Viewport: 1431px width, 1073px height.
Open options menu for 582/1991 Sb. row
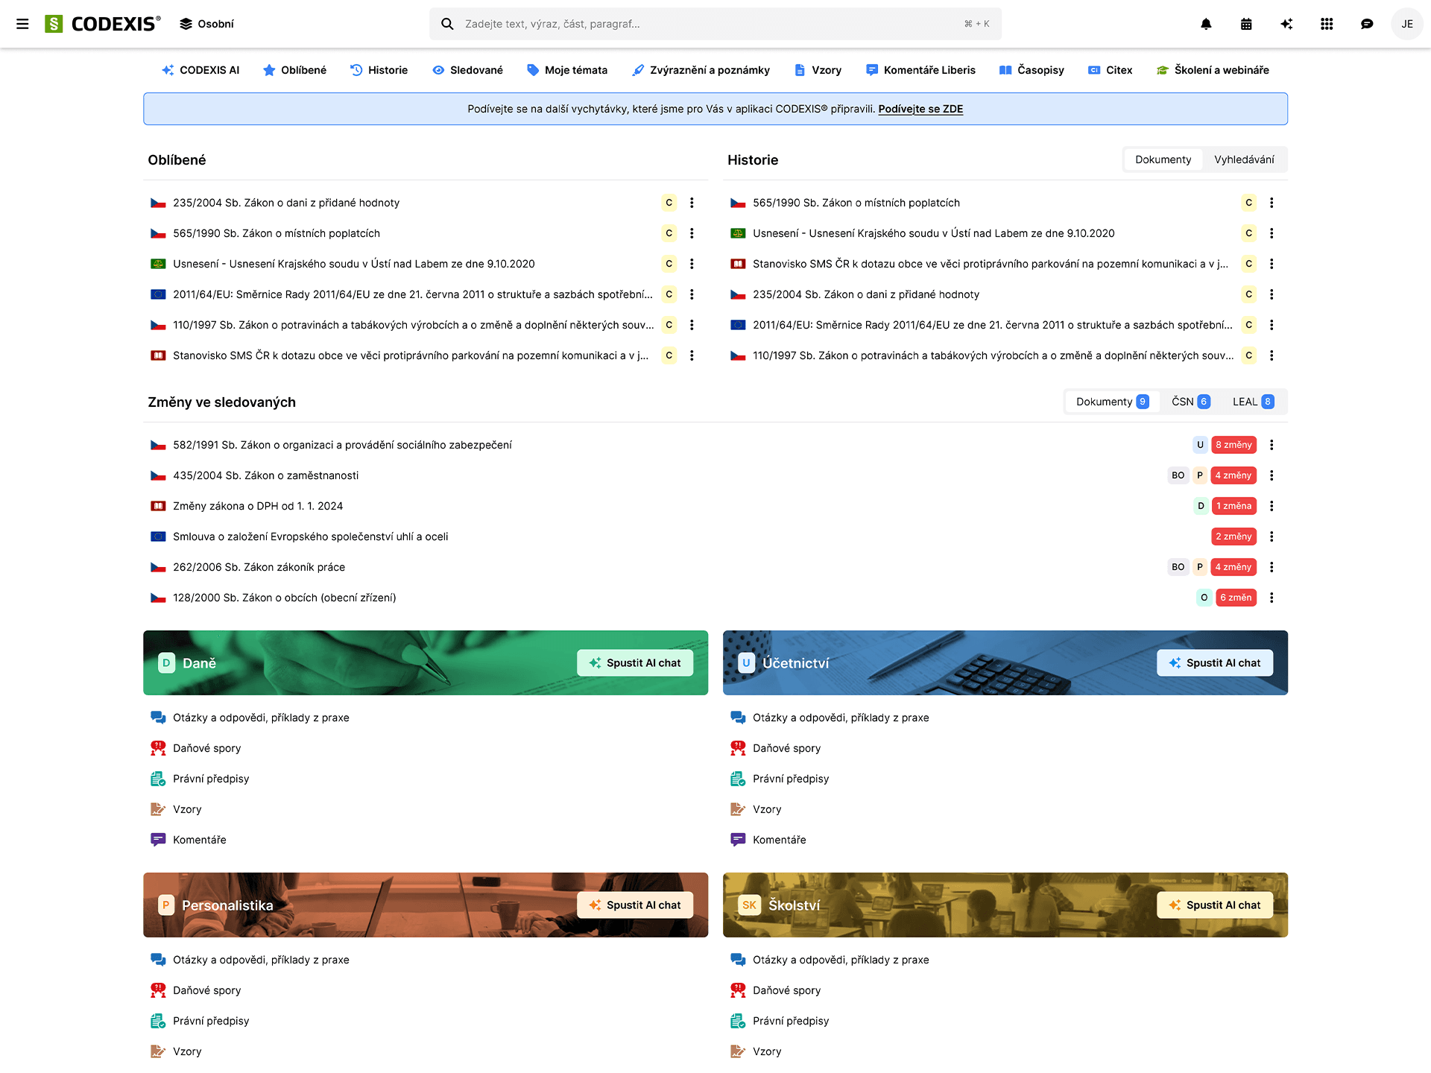point(1272,445)
